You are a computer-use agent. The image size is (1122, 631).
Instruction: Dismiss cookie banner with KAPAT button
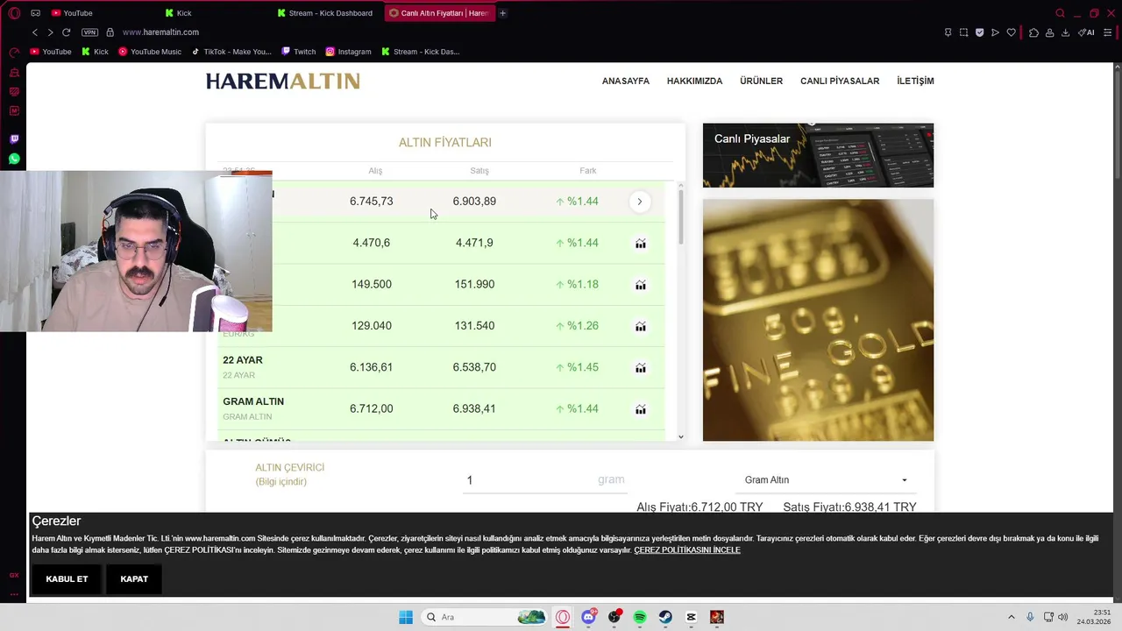click(134, 579)
